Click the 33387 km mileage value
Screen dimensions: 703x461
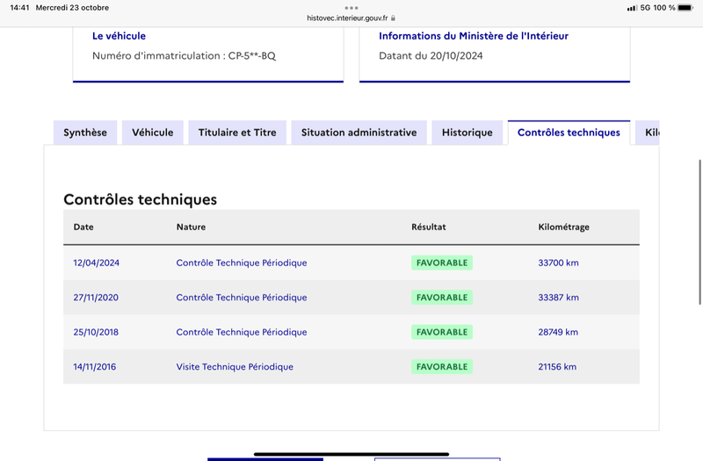(558, 298)
